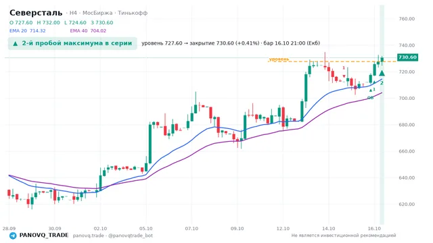This screenshot has height=243, width=433.
Task: Click the 660.00 price axis label
Action: [x=407, y=151]
